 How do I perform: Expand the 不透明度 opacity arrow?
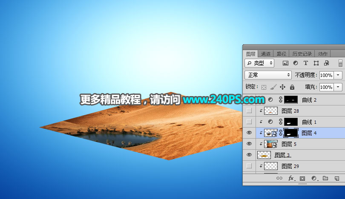tap(339, 75)
